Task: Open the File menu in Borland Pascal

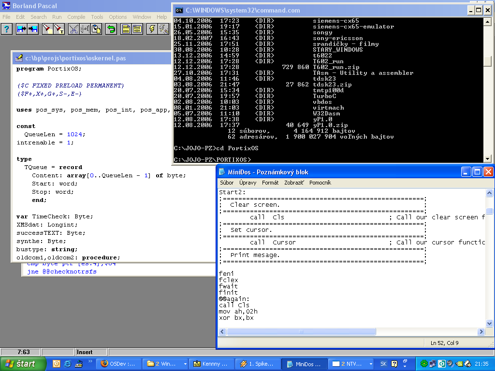Action: click(6, 17)
